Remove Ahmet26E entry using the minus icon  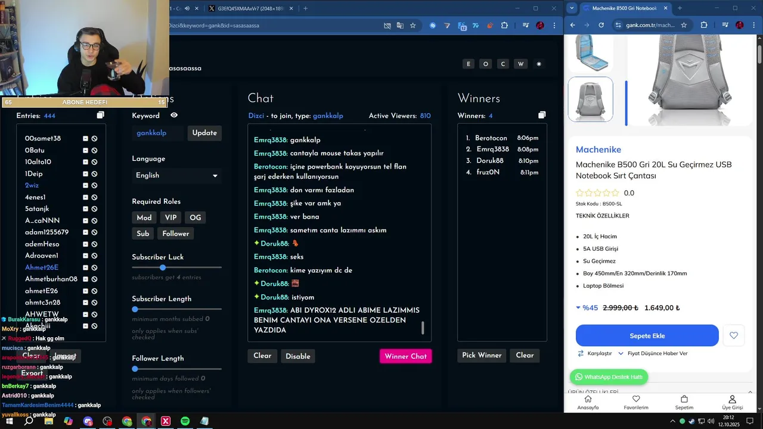[x=85, y=268]
